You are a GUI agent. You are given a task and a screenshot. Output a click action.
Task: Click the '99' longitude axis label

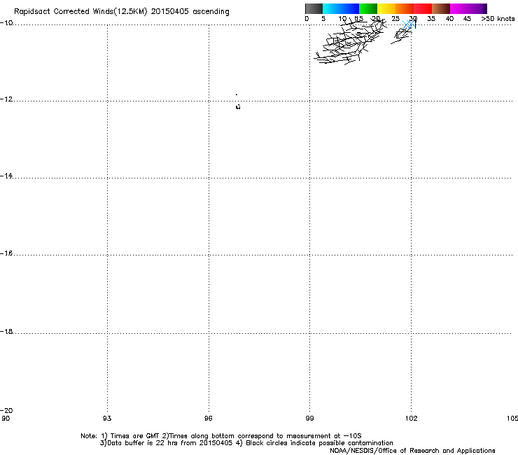pyautogui.click(x=309, y=419)
